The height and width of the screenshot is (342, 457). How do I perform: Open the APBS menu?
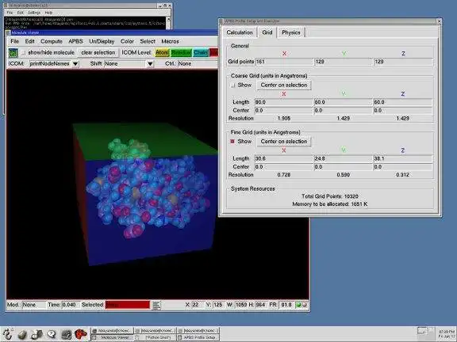(x=75, y=41)
